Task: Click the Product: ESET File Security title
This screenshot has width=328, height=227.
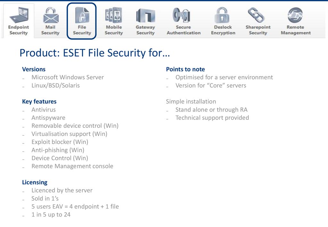Action: (x=94, y=53)
